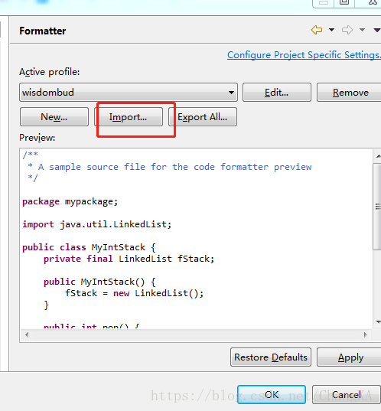The height and width of the screenshot is (411, 381).
Task: Click the Export All... button
Action: click(203, 116)
